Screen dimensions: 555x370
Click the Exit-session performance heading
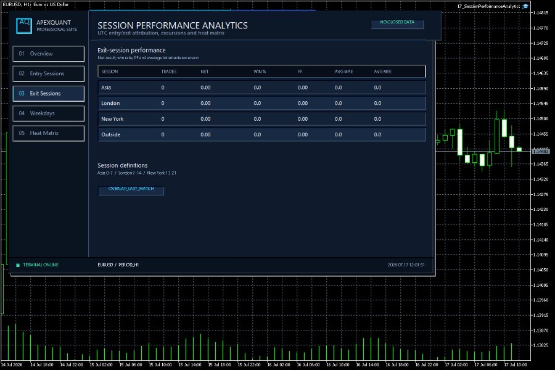tap(131, 51)
